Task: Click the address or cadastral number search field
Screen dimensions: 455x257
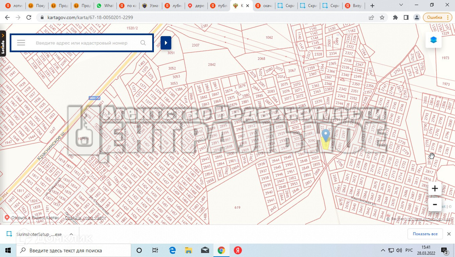Action: 82,43
